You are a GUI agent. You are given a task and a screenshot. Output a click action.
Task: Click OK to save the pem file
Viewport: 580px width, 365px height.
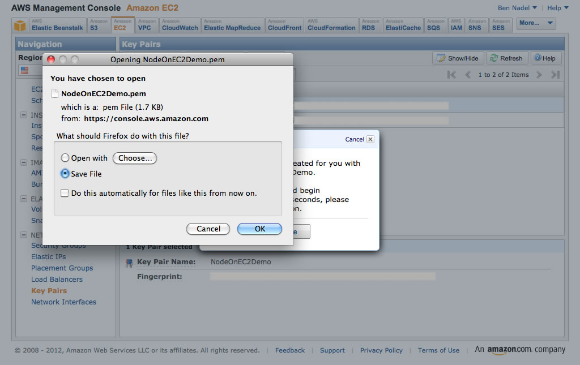coord(259,229)
